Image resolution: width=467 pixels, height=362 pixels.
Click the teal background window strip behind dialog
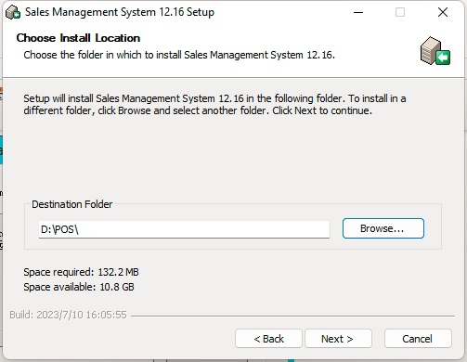1,149
